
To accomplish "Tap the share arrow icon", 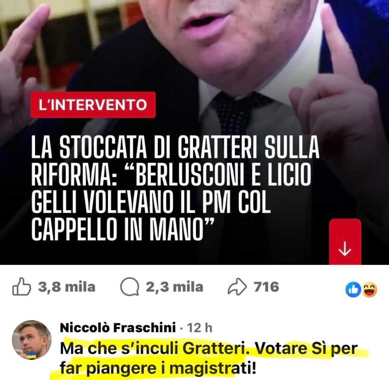I will [x=237, y=287].
